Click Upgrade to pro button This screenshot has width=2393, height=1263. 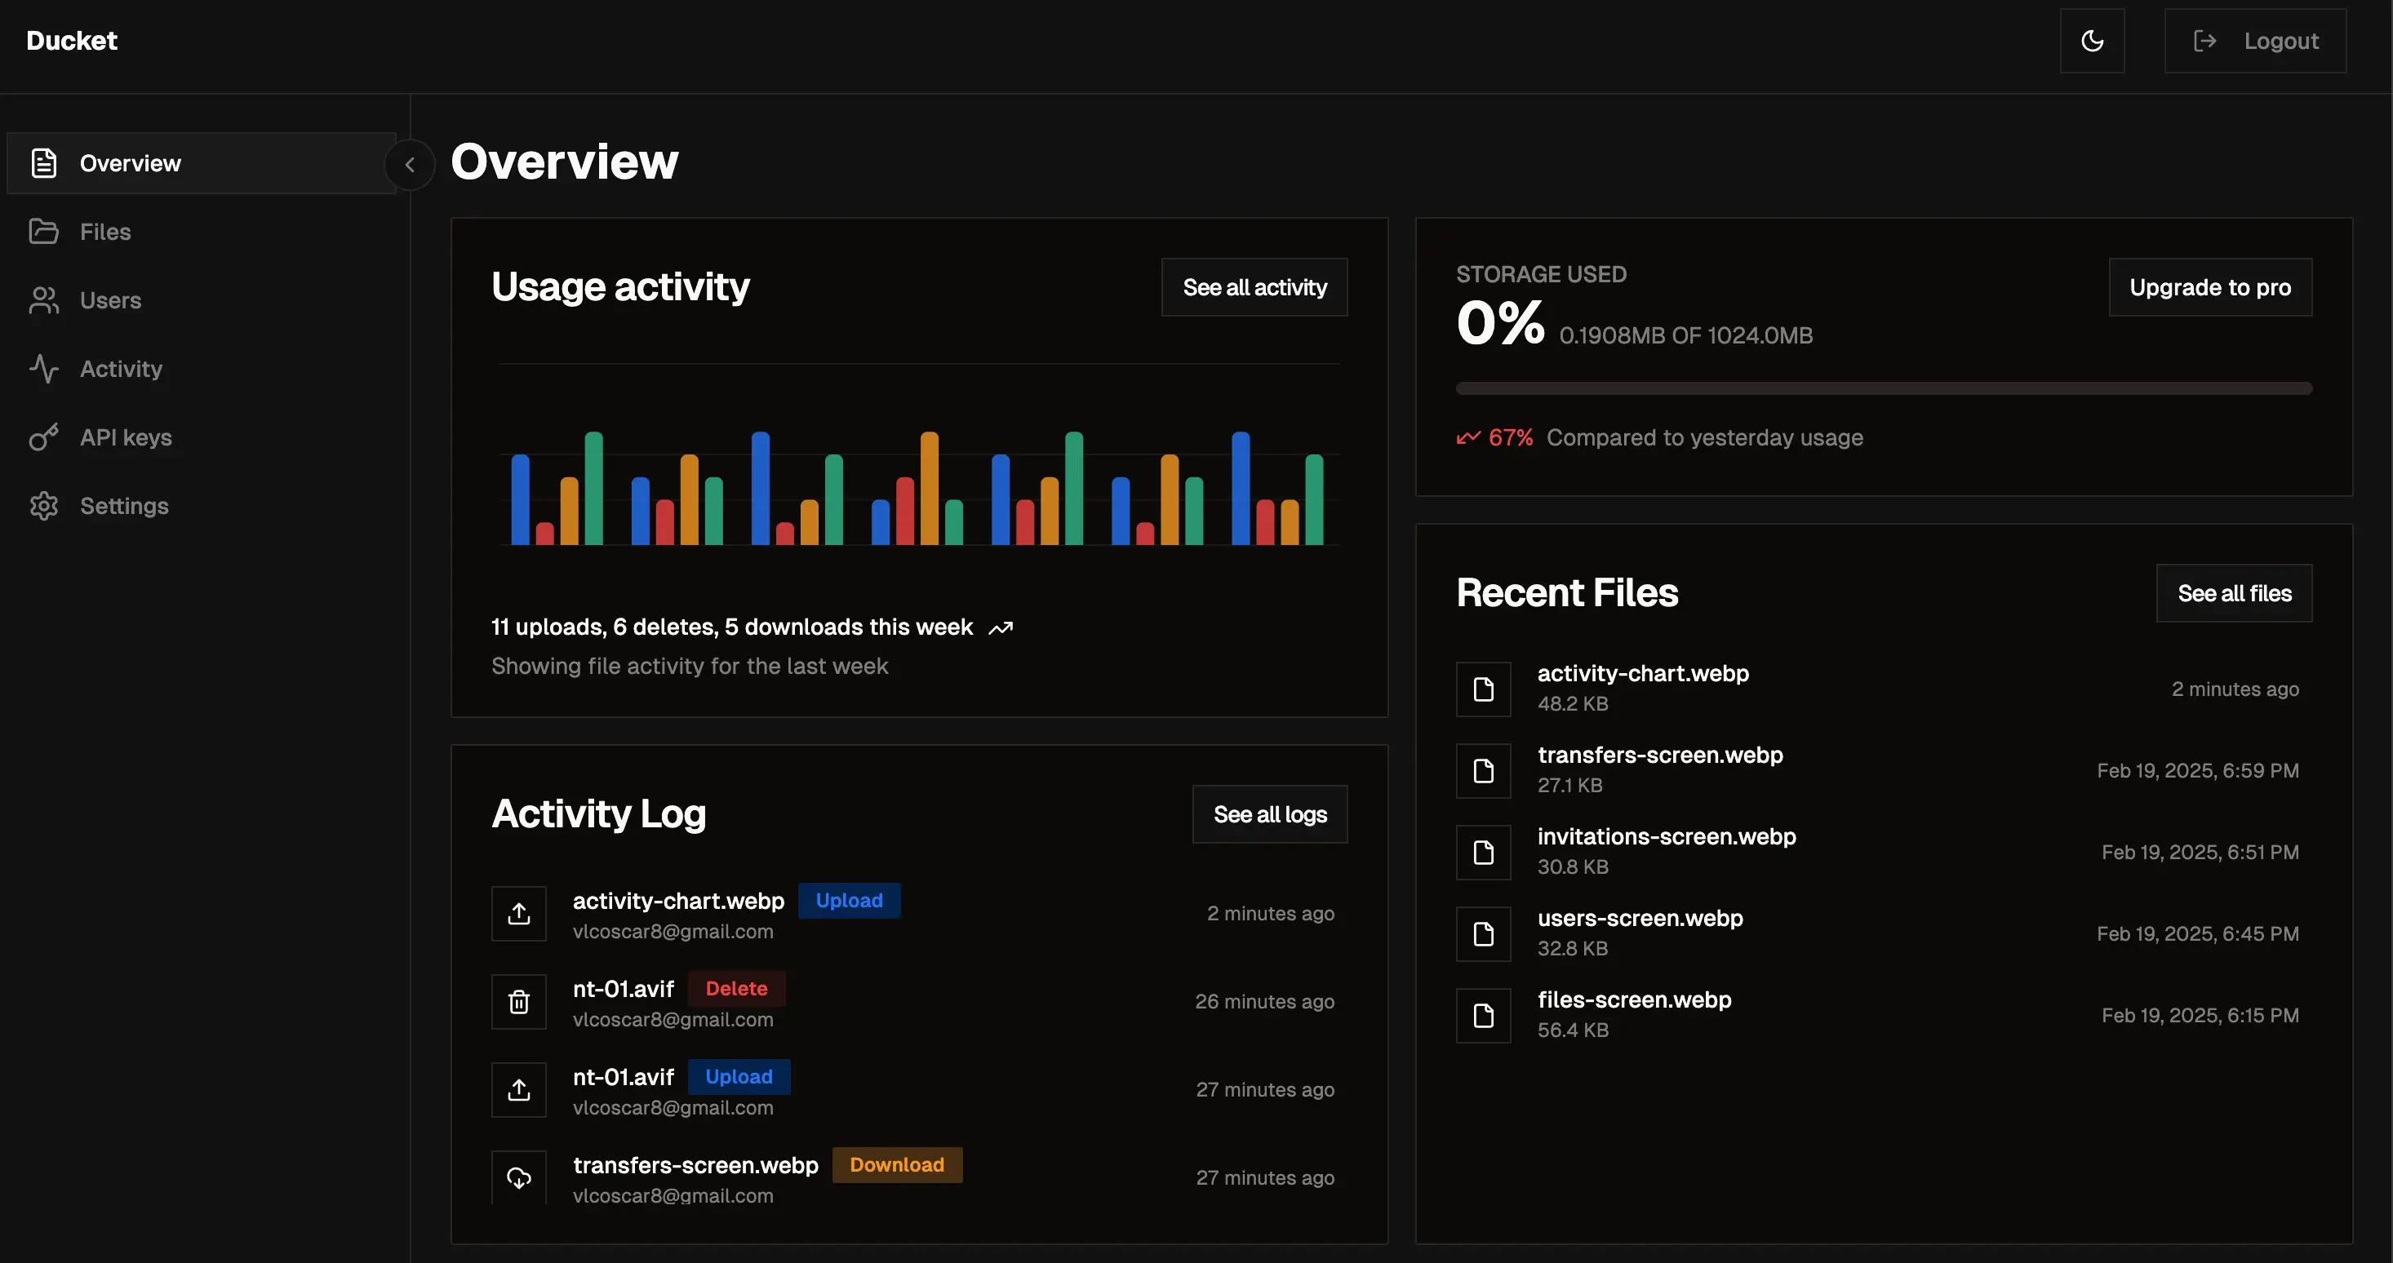(2210, 287)
